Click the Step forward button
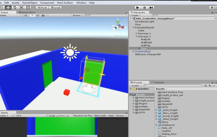Screen dimensions: 217x137 click(151, 8)
